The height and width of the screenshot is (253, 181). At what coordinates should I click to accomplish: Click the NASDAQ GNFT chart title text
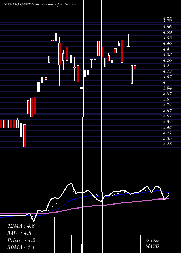pos(41,4)
